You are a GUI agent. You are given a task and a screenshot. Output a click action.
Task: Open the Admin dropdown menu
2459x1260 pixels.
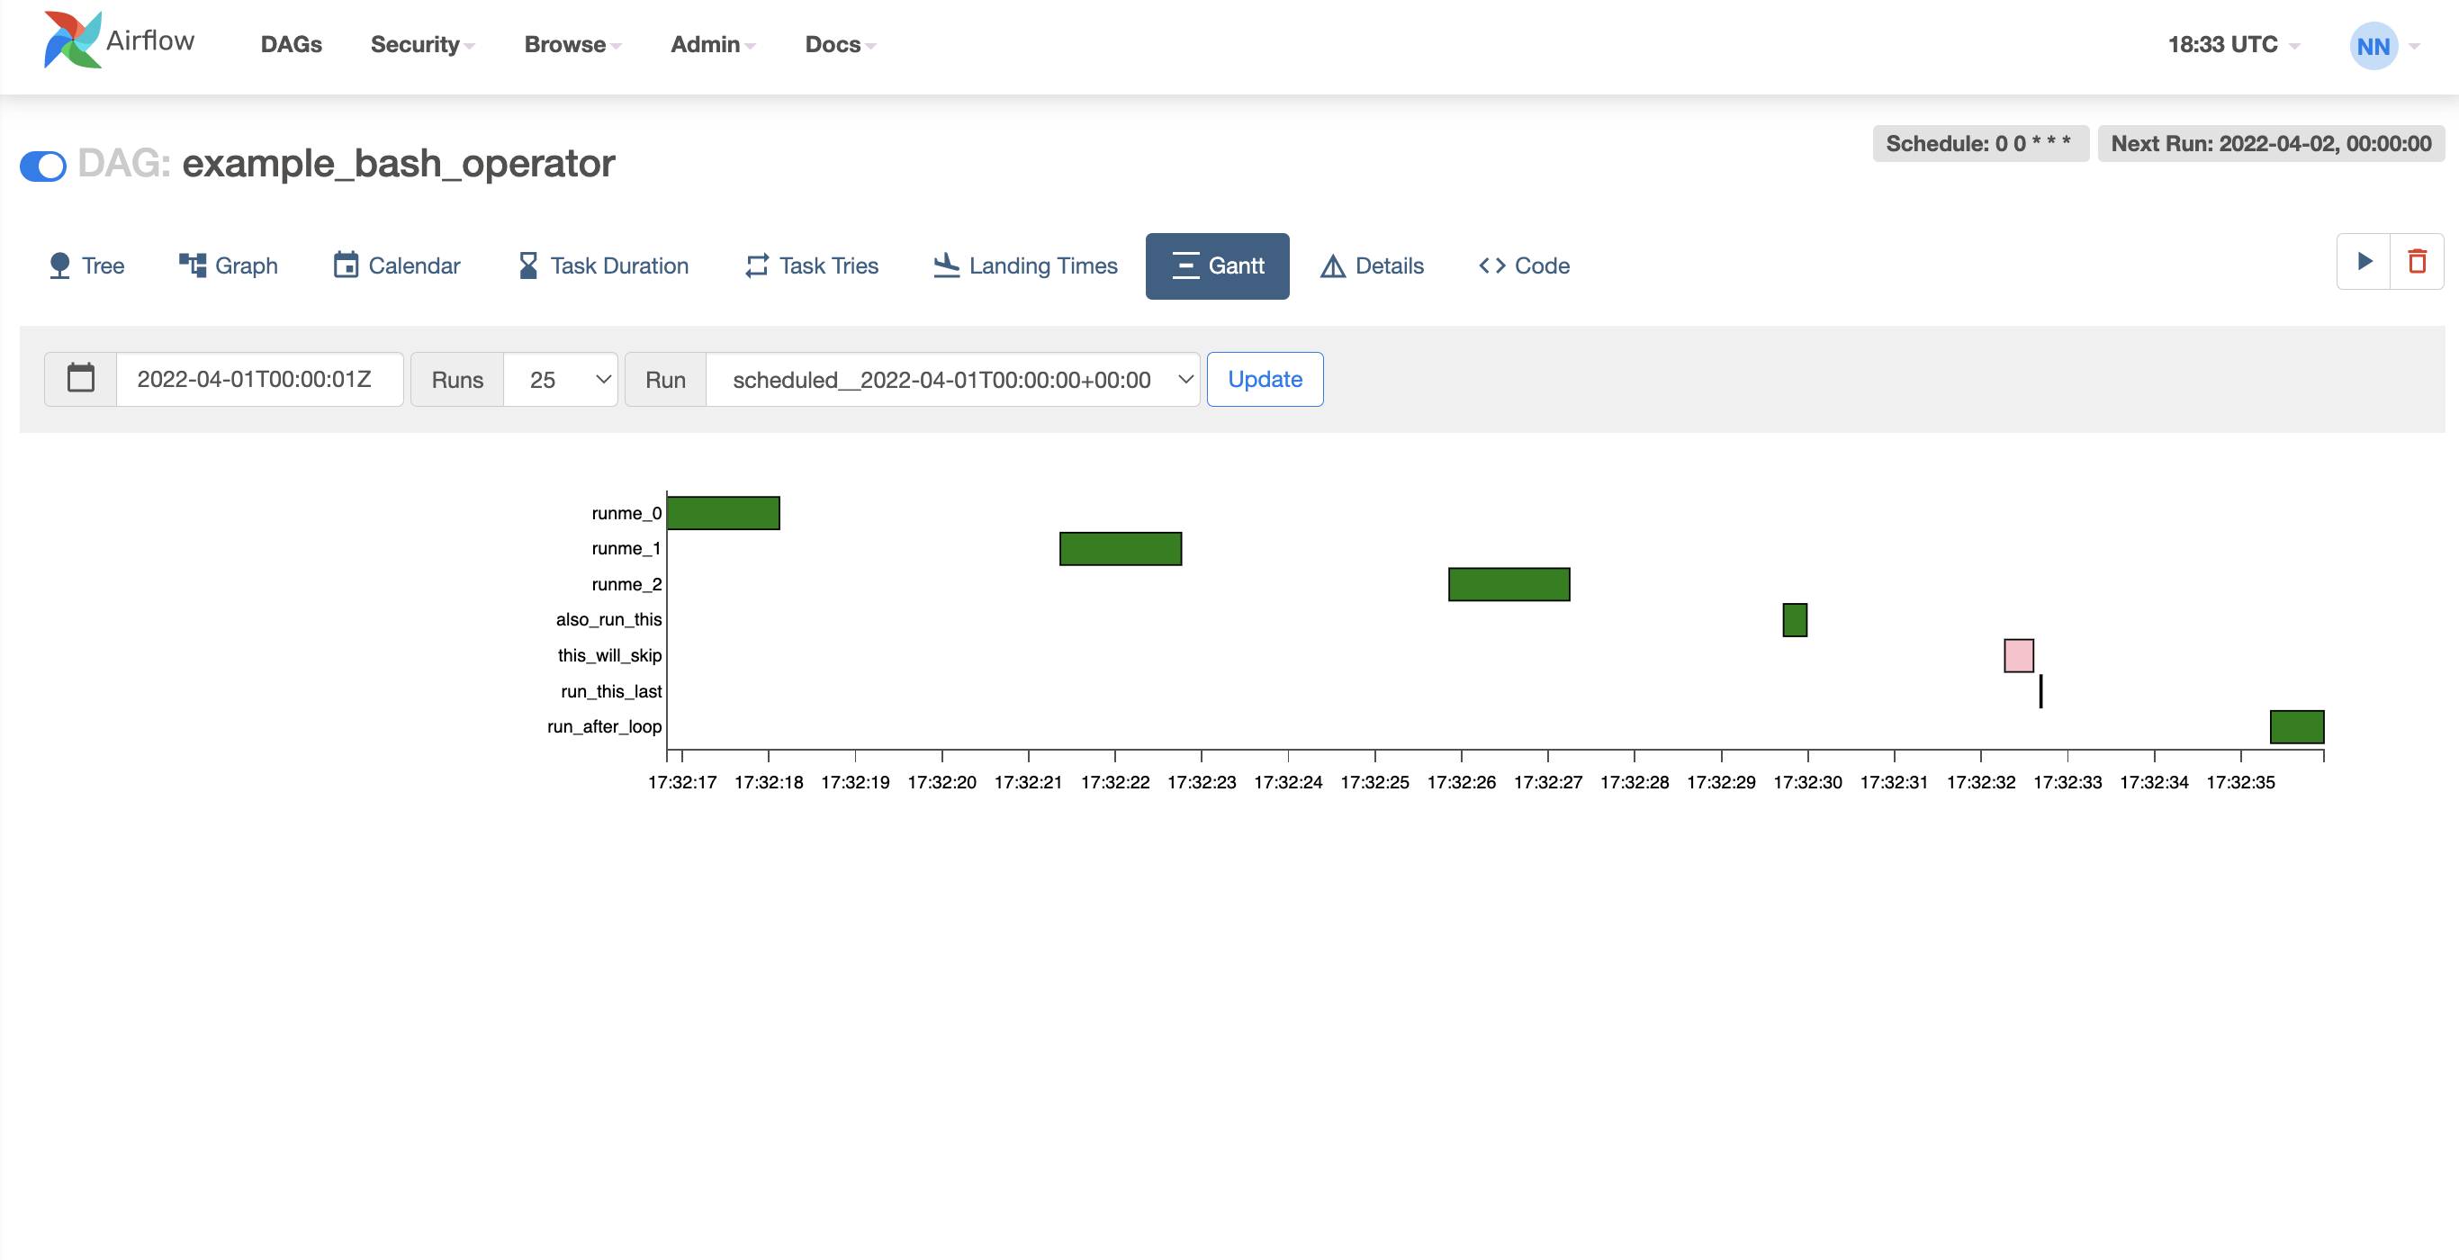point(712,44)
